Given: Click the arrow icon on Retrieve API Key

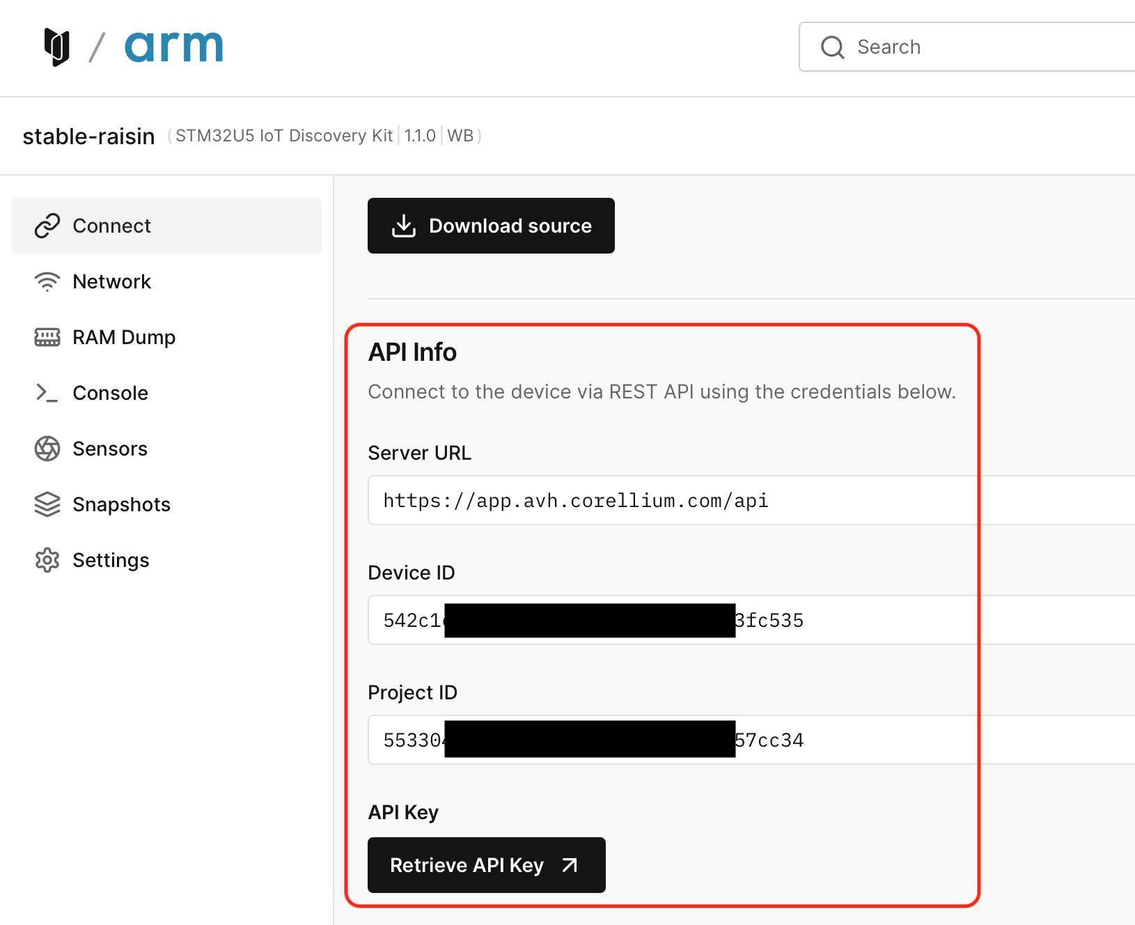Looking at the screenshot, I should tap(570, 865).
